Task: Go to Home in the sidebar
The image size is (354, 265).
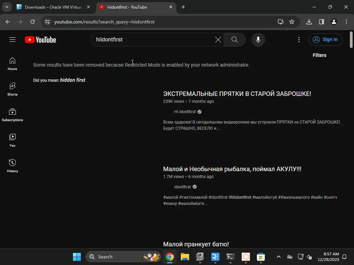Action: click(x=12, y=64)
